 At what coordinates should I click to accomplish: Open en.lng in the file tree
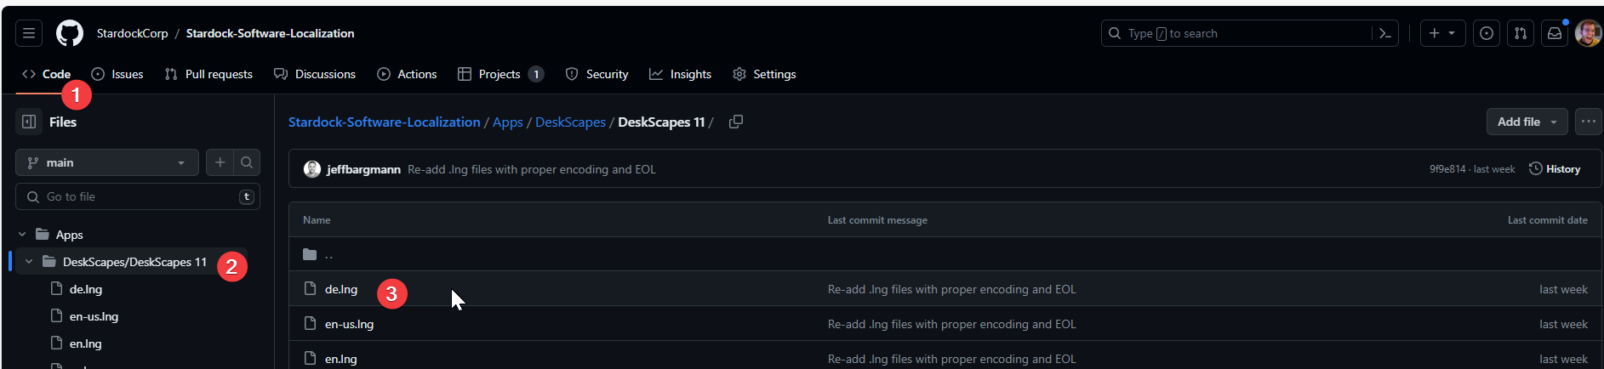click(x=86, y=343)
